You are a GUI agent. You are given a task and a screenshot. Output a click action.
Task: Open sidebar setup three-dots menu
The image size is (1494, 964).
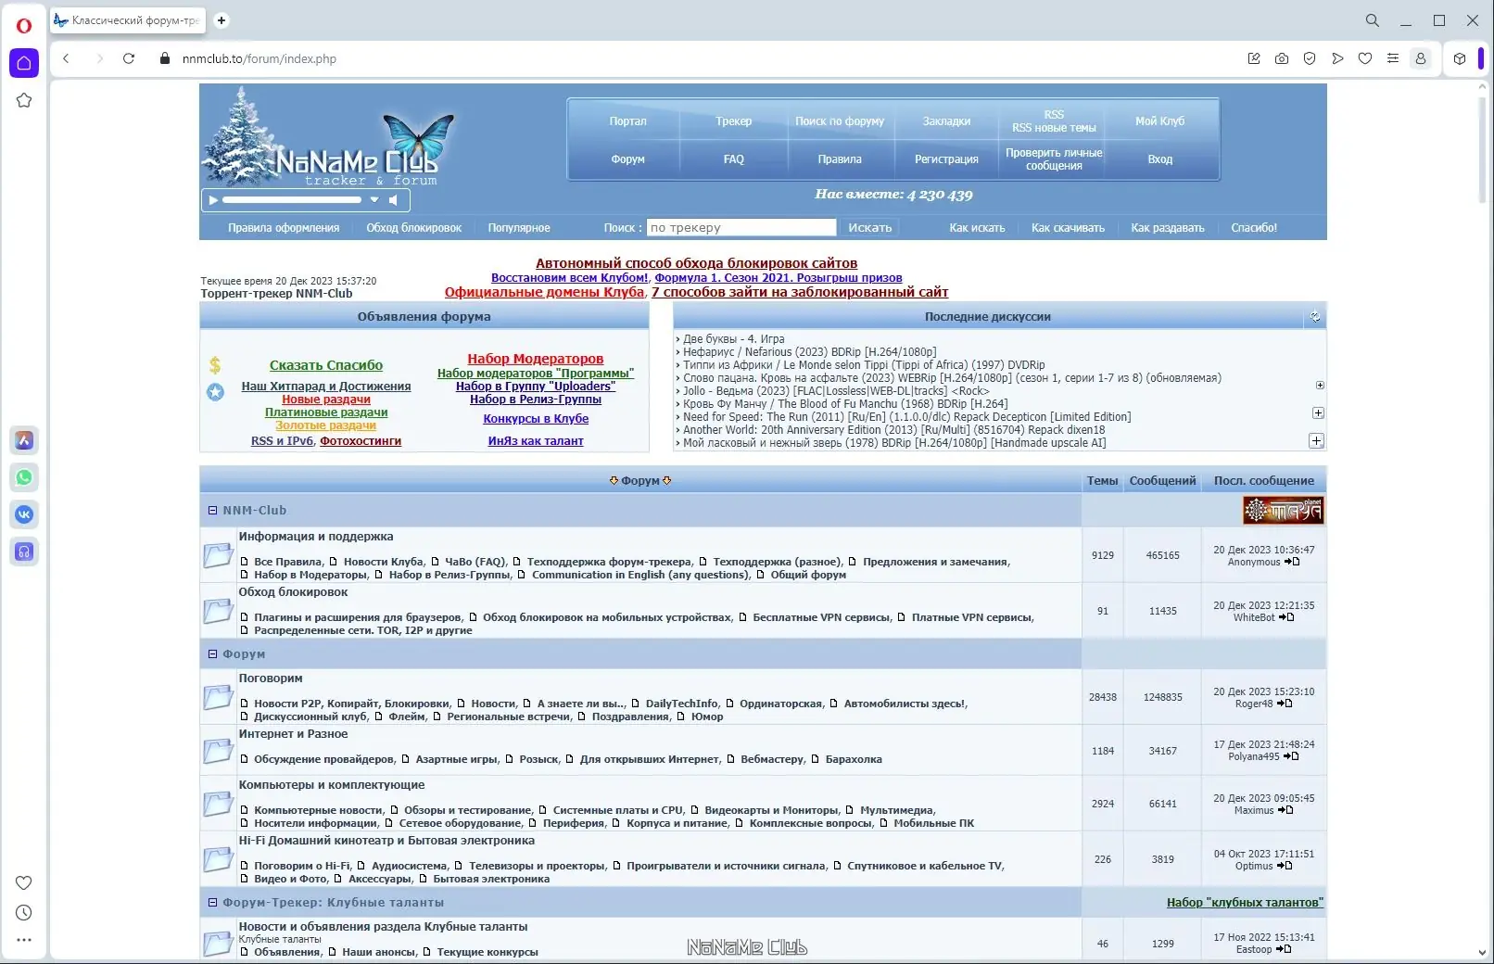(24, 940)
